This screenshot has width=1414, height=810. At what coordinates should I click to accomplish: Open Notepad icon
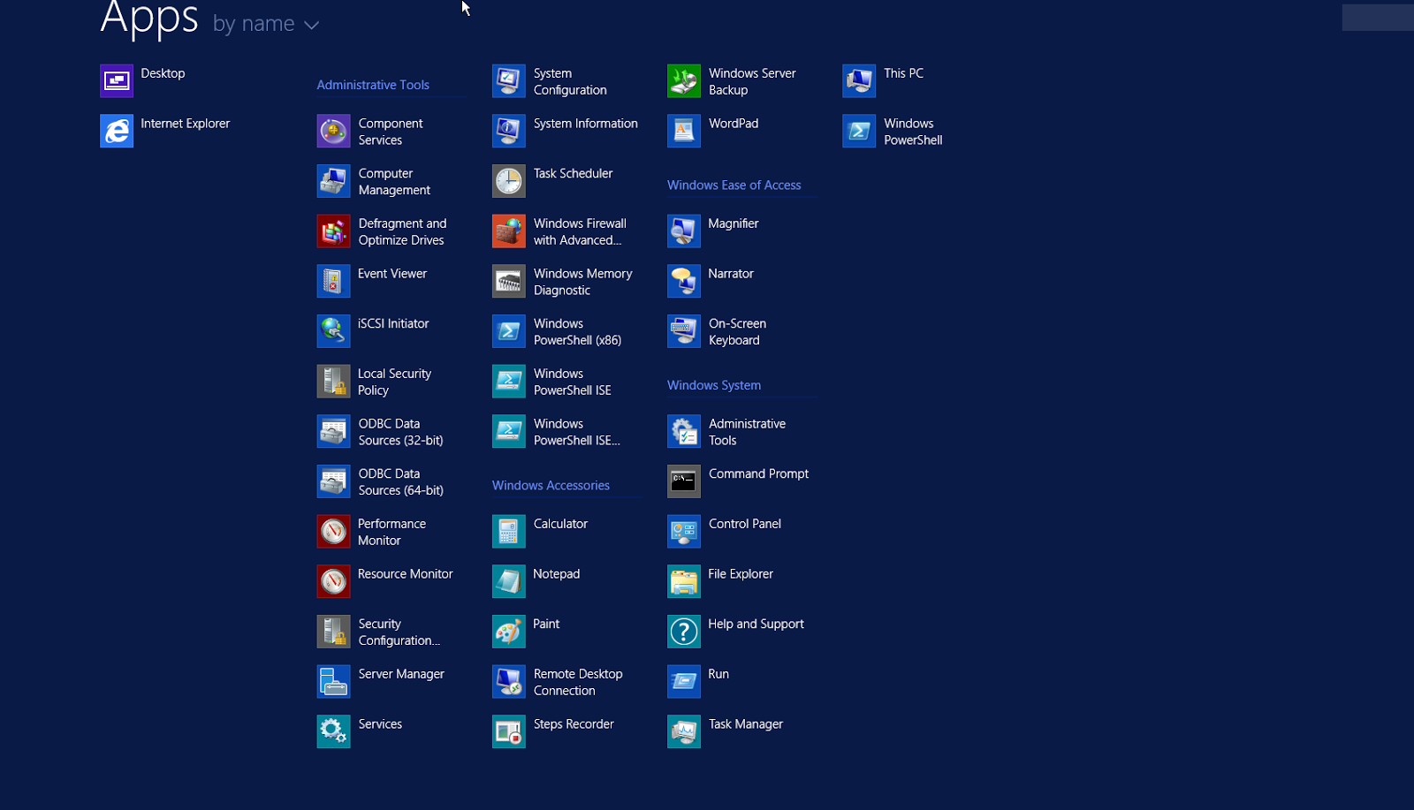[509, 582]
